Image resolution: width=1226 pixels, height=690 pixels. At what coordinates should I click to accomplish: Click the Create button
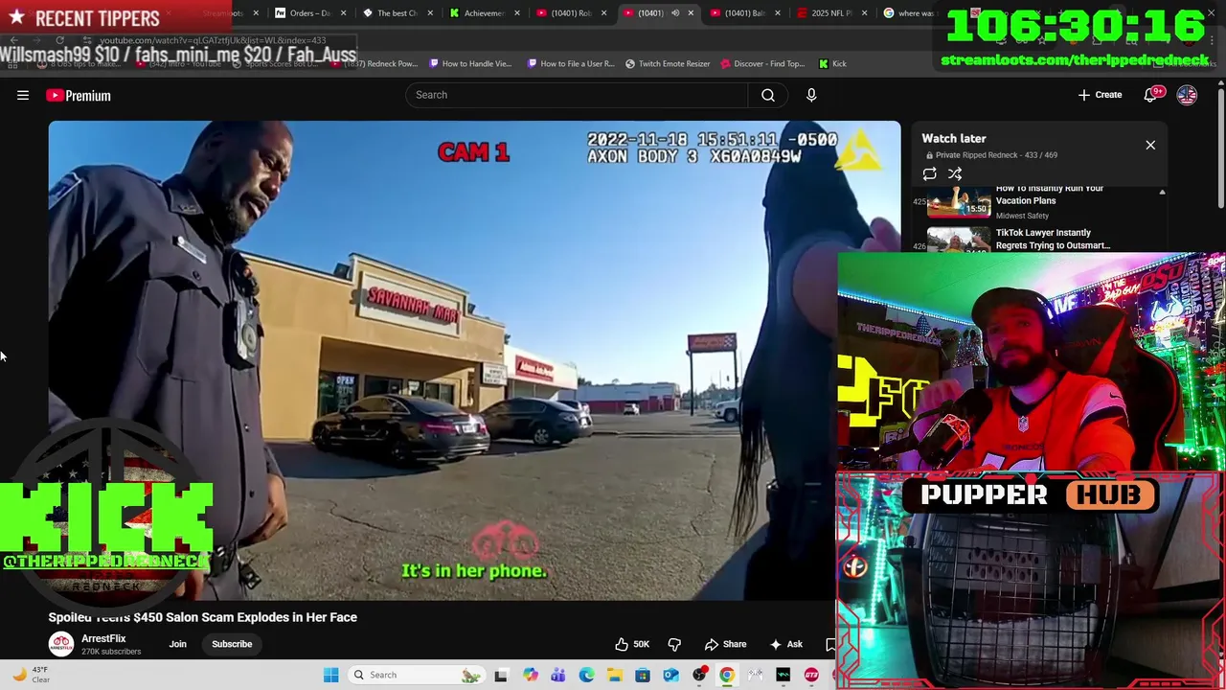coord(1100,95)
